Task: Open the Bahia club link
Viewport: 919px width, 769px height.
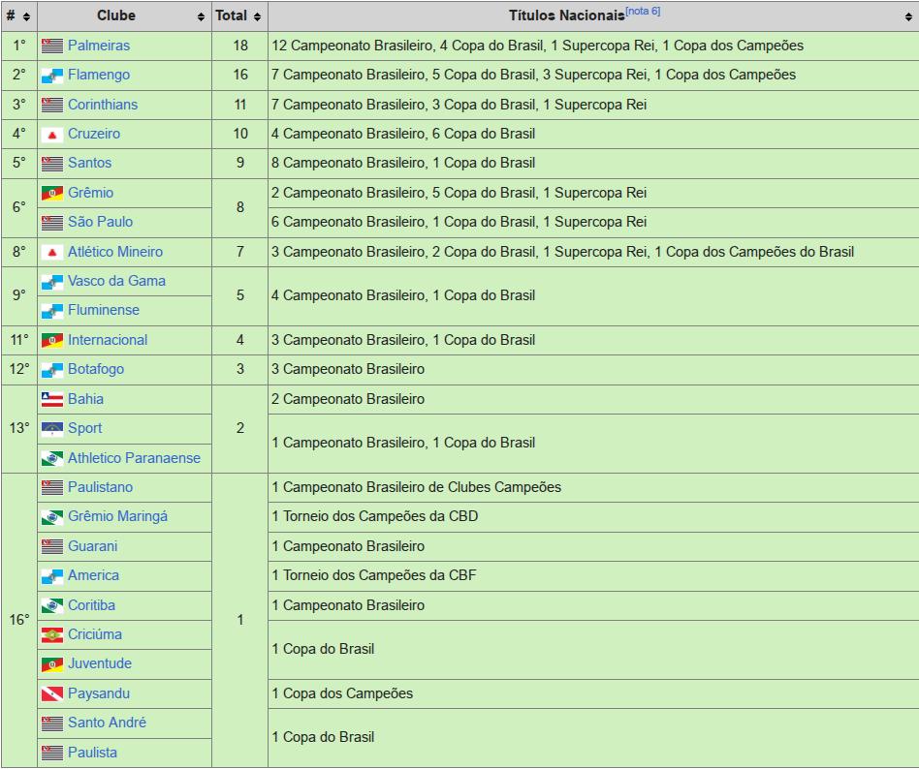Action: pos(85,399)
